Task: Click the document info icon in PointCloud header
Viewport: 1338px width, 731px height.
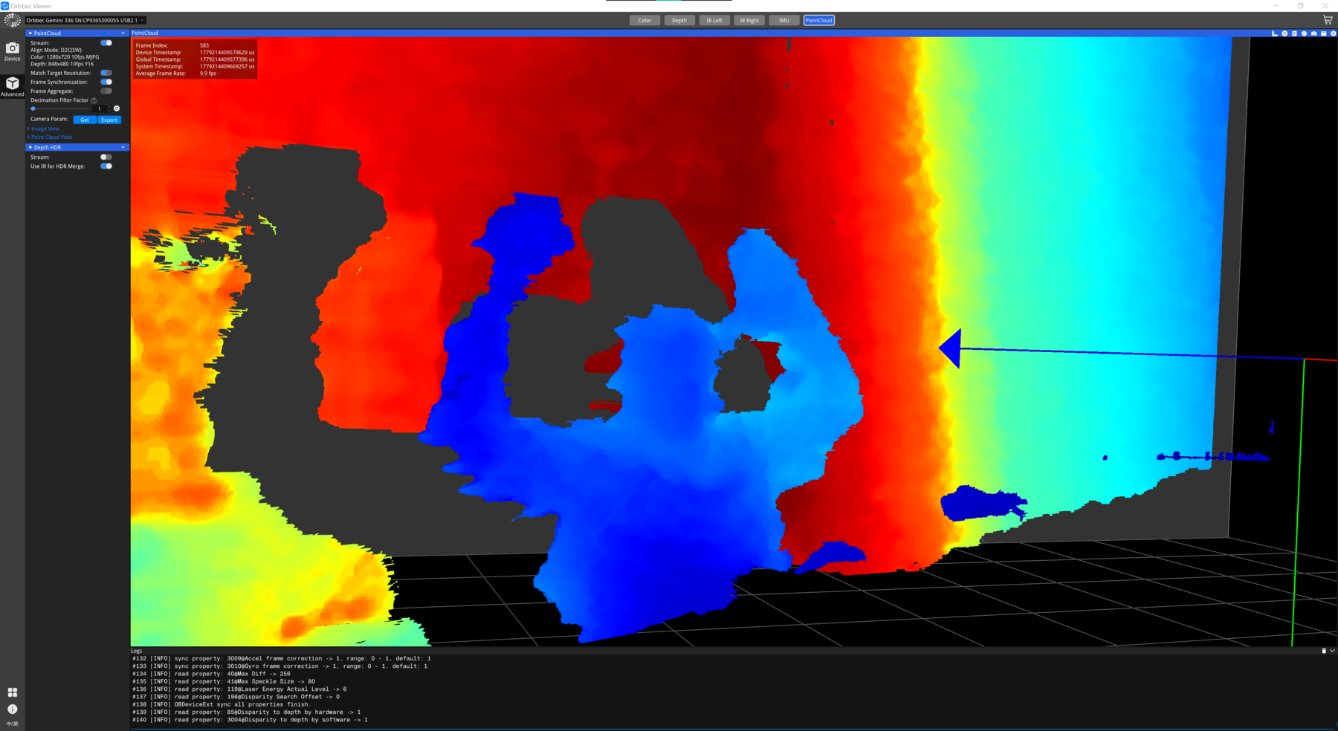Action: point(1294,33)
